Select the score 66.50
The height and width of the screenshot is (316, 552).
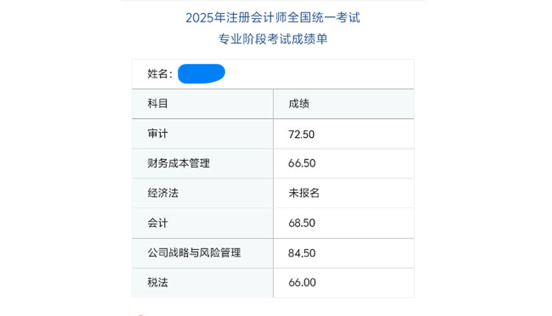302,164
